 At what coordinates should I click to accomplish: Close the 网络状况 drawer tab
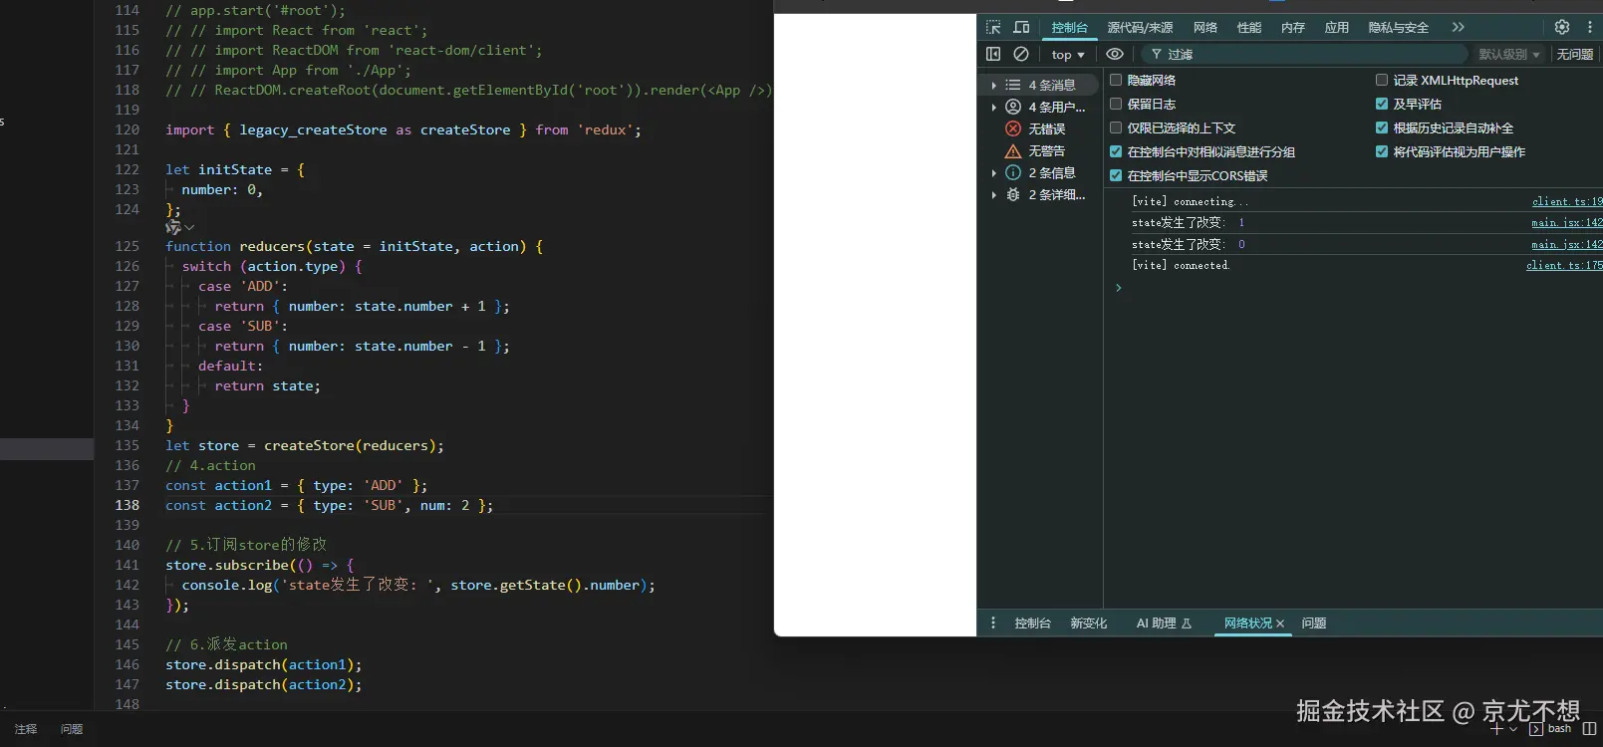pos(1280,623)
